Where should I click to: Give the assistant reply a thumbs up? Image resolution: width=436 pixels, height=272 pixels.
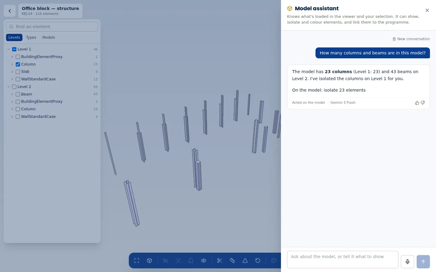417,103
